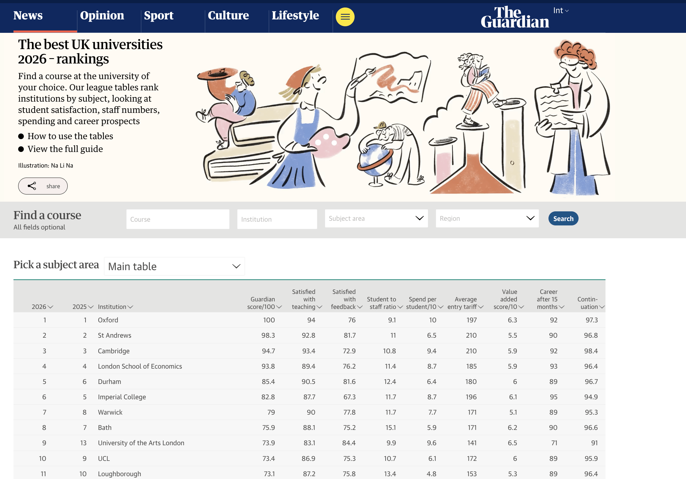This screenshot has height=479, width=686.
Task: Open the Main table subject picker
Action: (x=174, y=266)
